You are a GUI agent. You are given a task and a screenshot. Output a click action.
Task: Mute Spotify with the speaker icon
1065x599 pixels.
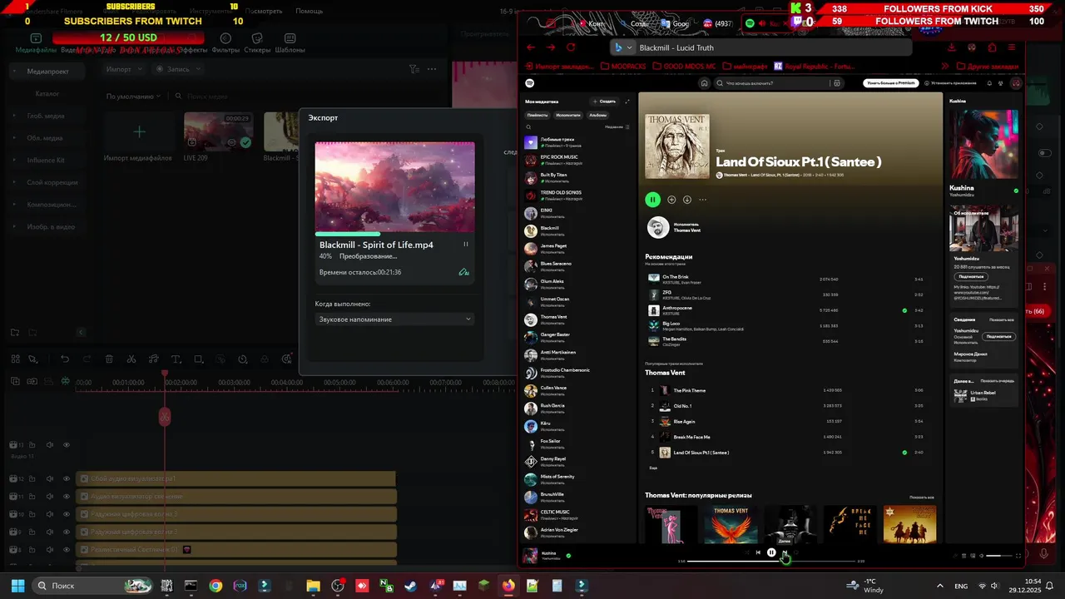[979, 556]
